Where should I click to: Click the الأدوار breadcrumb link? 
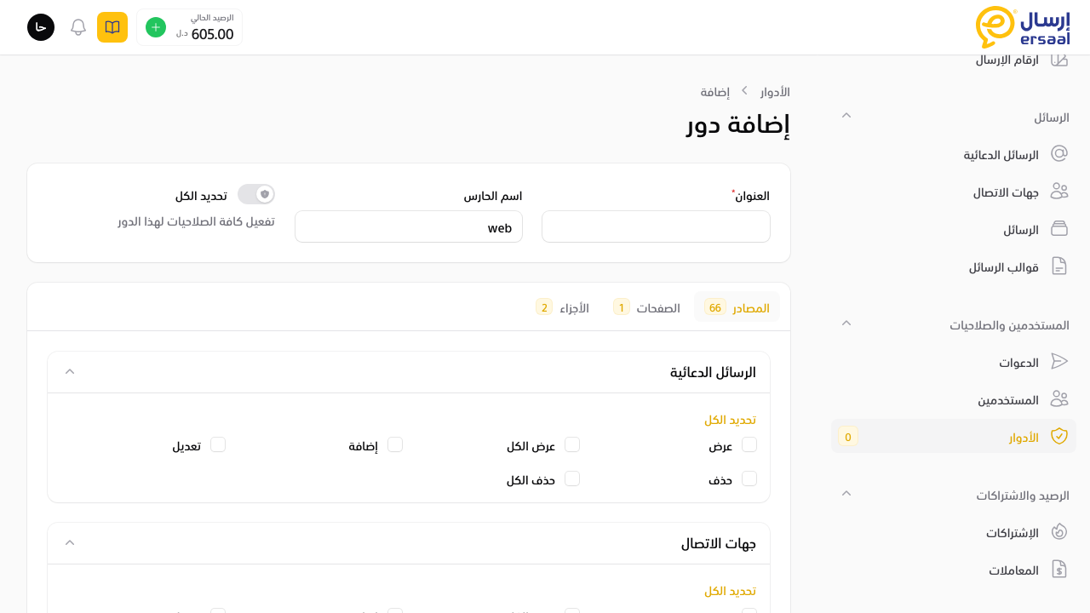click(x=775, y=92)
